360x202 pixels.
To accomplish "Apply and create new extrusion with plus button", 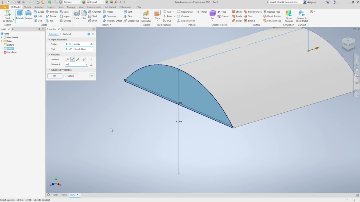I will click(92, 76).
